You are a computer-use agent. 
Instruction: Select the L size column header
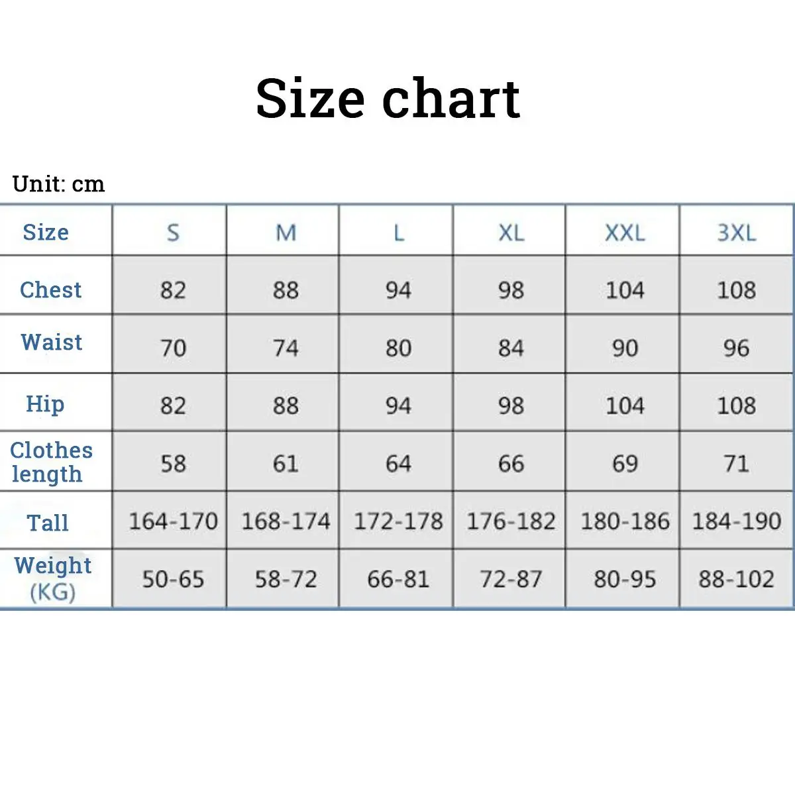[398, 233]
